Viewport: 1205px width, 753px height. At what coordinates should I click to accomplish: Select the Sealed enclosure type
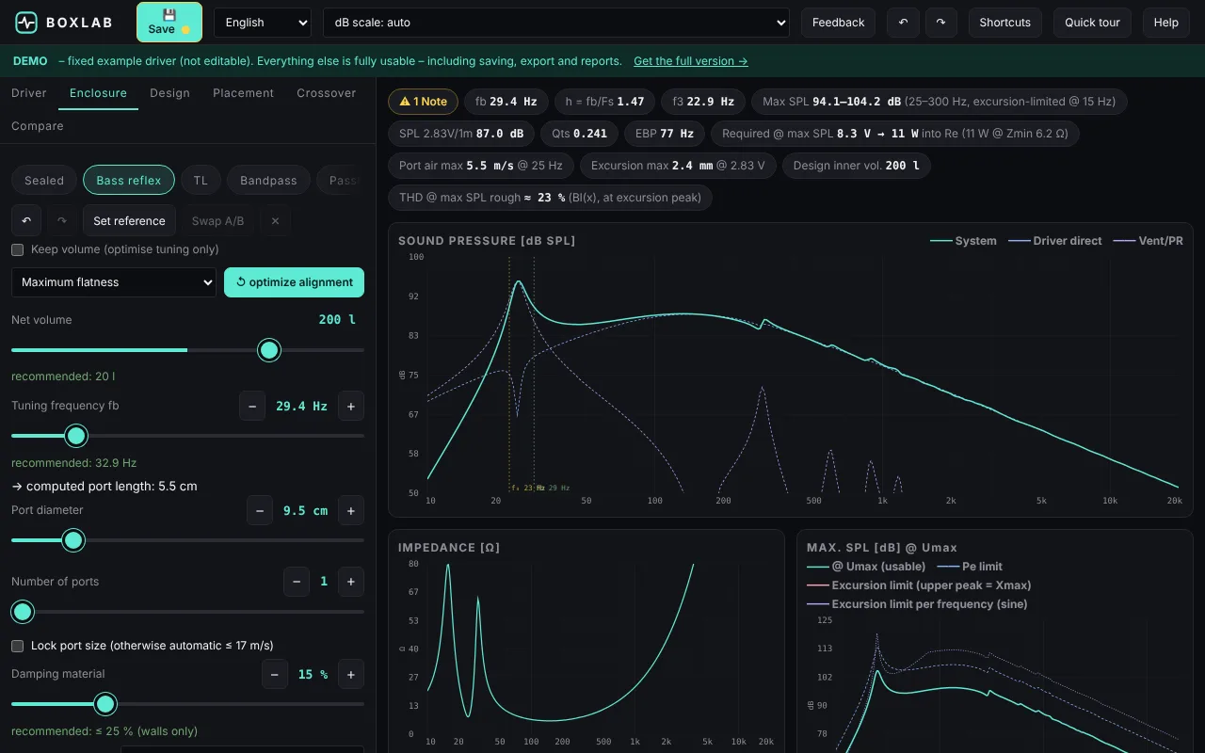pyautogui.click(x=44, y=181)
